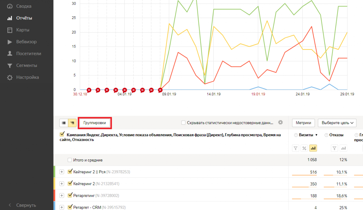Click the percent icon under the Визиты column
The height and width of the screenshot is (210, 363).
click(304, 148)
